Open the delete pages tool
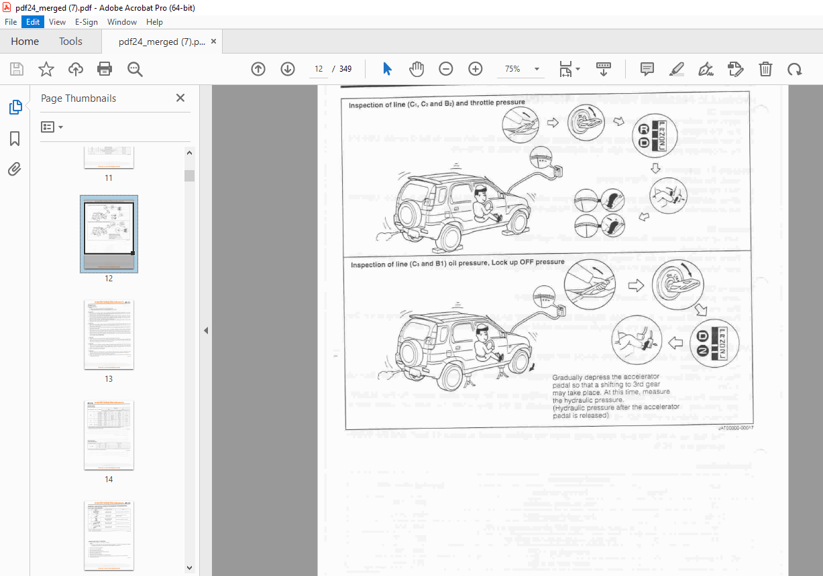 coord(765,68)
